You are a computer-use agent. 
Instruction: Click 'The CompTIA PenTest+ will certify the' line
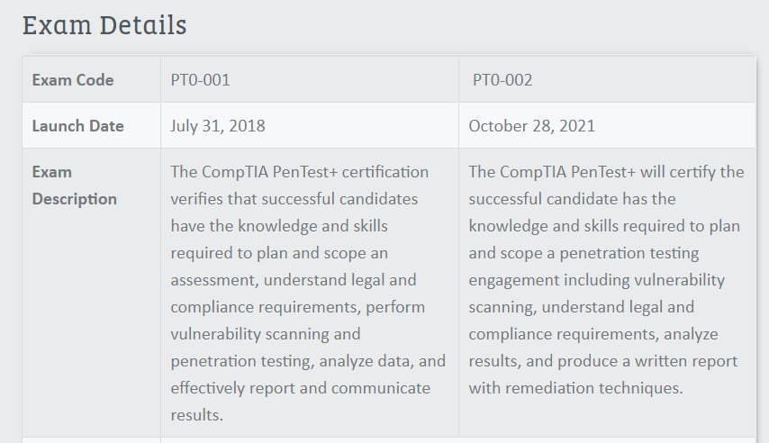coord(606,172)
